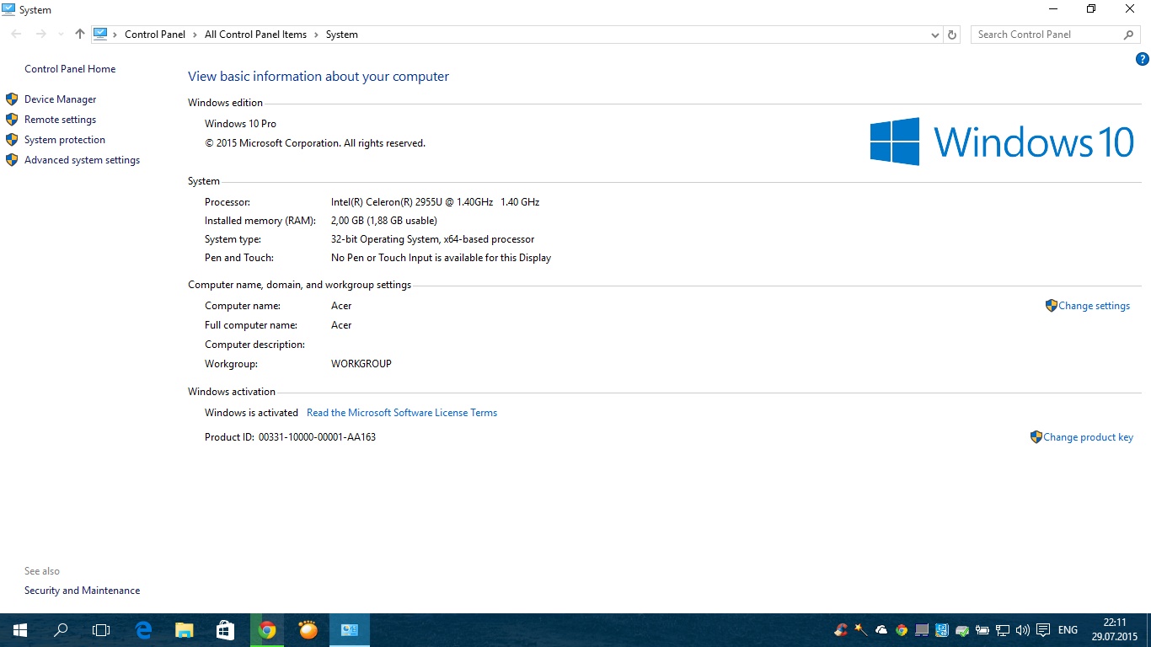
Task: Open the network connection tray icon
Action: coord(1003,630)
